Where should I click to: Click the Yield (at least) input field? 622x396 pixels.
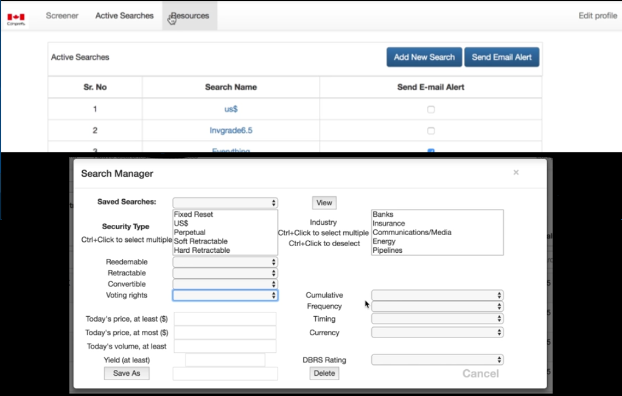(x=225, y=360)
